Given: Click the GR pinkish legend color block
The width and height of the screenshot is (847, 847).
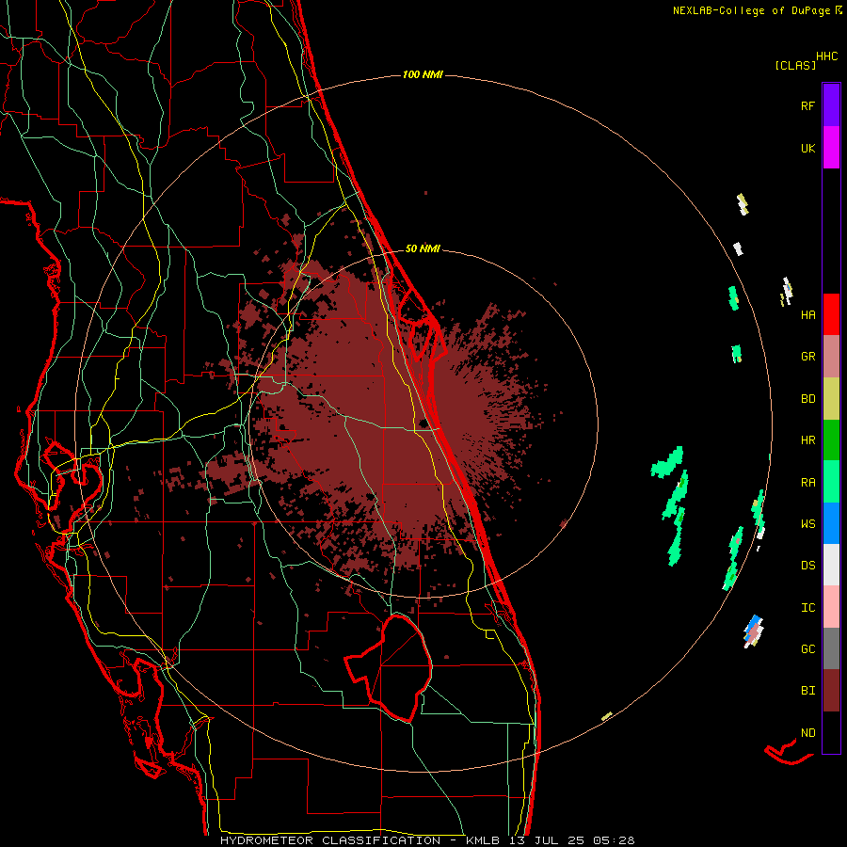Looking at the screenshot, I should (x=831, y=357).
